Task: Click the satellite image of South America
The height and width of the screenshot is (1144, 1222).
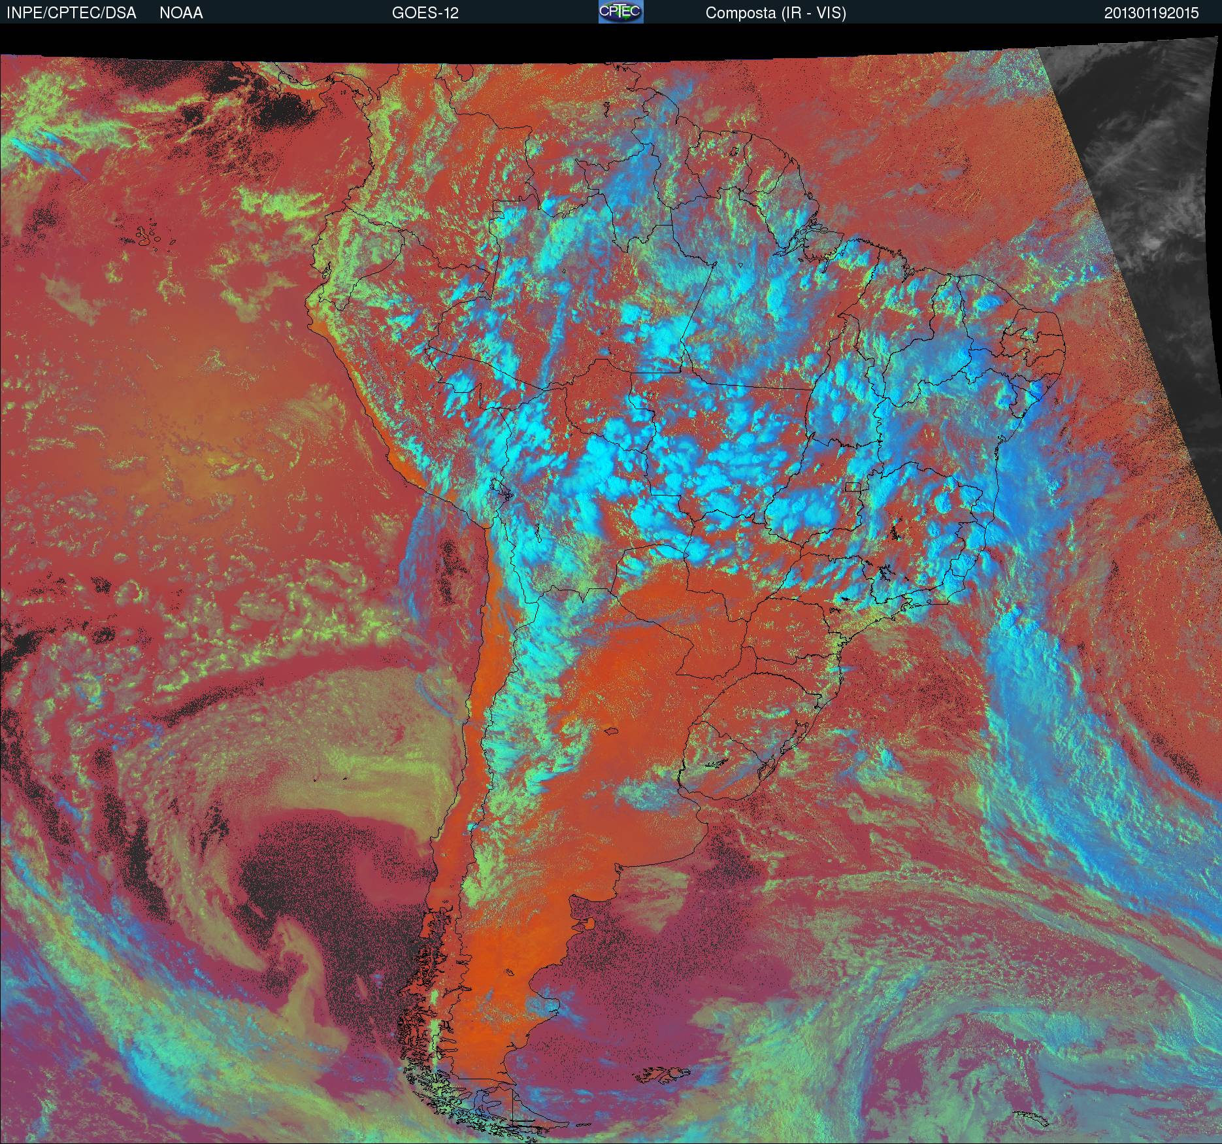Action: 611,585
